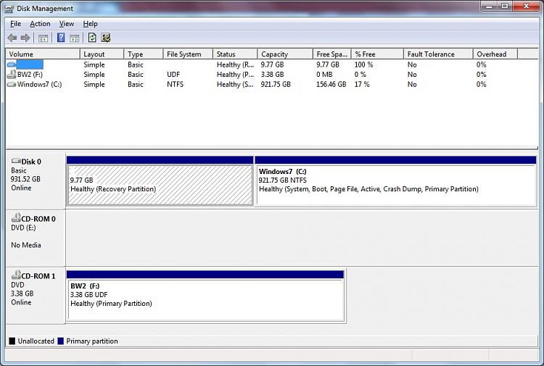Screen dimensions: 544x366
Task: Click the Disk Management title bar icon
Action: point(9,9)
